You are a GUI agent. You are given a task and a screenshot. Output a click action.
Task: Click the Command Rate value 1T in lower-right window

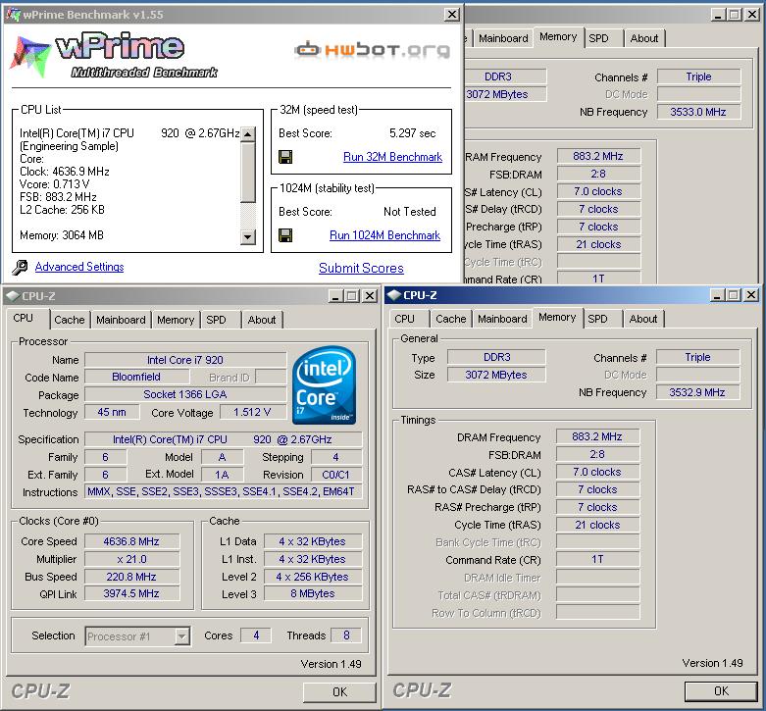(x=597, y=559)
